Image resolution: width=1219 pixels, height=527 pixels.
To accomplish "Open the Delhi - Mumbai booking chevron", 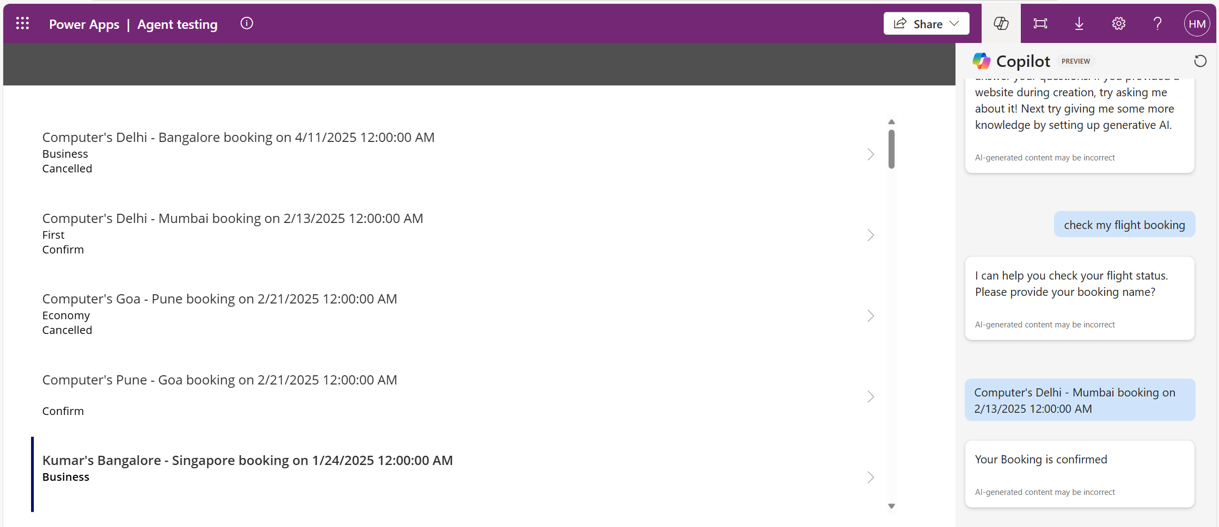I will coord(871,235).
